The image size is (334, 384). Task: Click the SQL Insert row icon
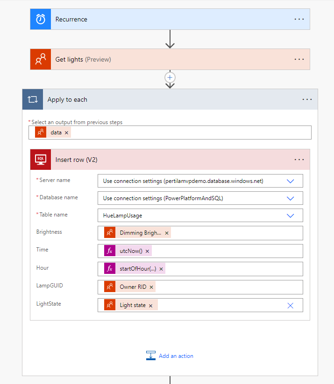tap(41, 160)
